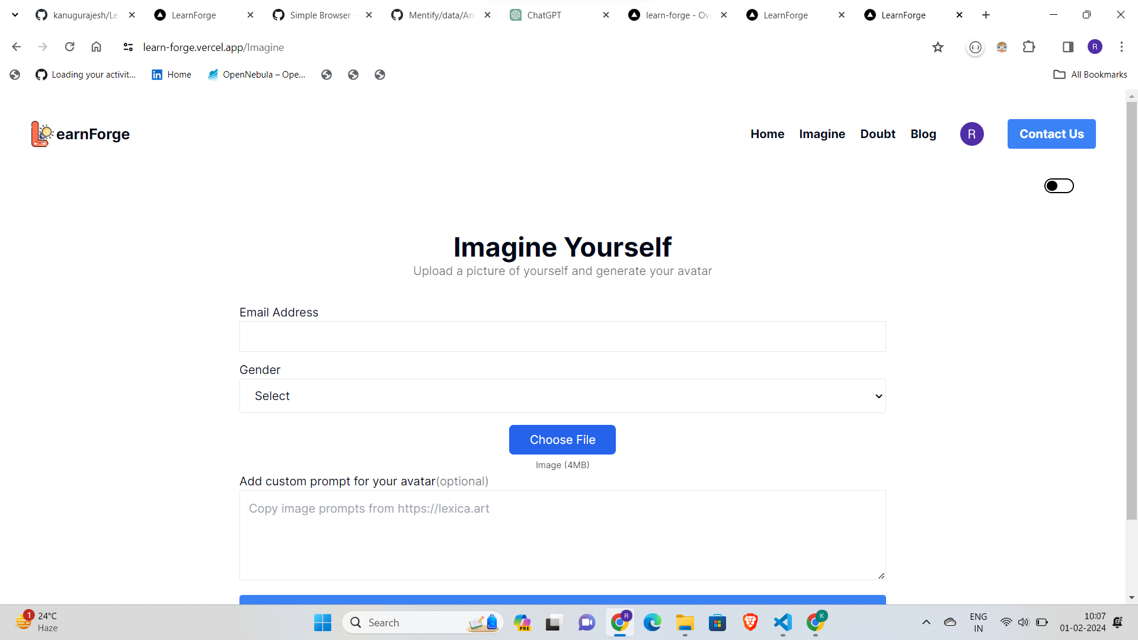1138x640 pixels.
Task: Toggle the dark mode switch
Action: (1059, 186)
